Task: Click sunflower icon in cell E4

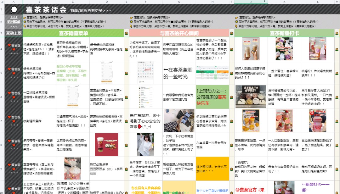Action: coord(127,49)
